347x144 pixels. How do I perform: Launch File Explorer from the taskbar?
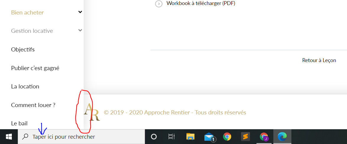pos(190,137)
